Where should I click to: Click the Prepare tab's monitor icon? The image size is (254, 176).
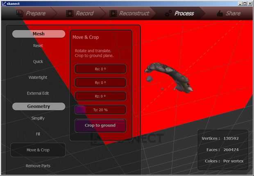click(x=20, y=13)
